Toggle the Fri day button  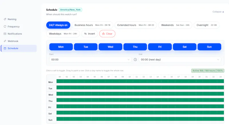click(x=160, y=47)
